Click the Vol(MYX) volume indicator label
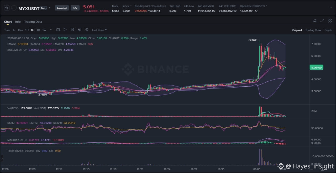 [x=13, y=108]
